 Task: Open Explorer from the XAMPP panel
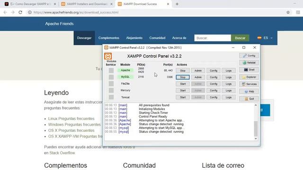click(249, 77)
